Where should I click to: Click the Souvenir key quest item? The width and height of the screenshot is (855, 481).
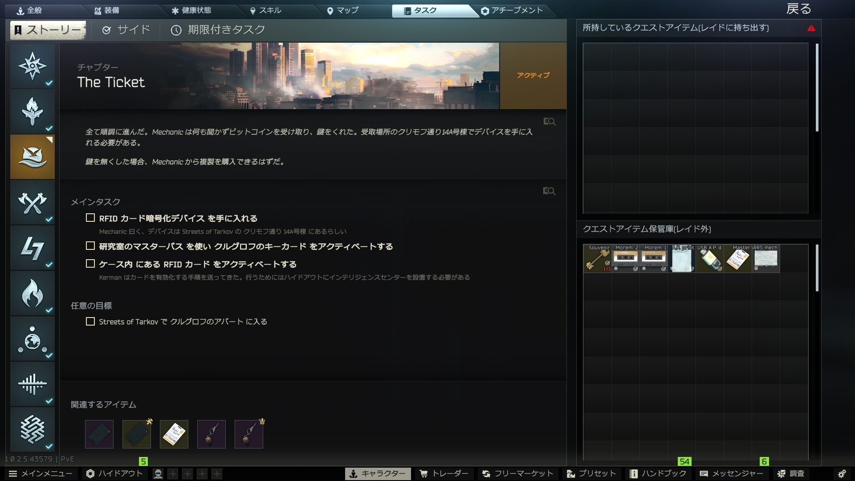(x=597, y=259)
